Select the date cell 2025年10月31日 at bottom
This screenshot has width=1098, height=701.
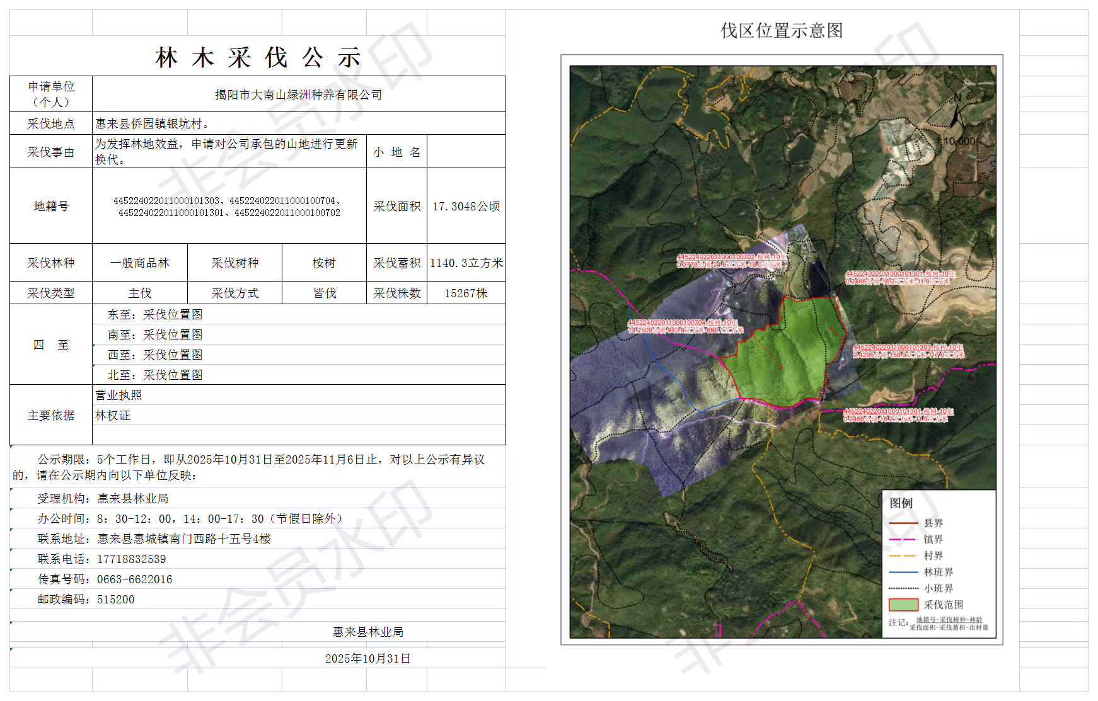[x=367, y=658]
